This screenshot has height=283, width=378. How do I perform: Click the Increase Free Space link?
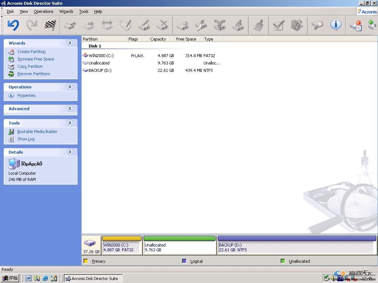(35, 59)
